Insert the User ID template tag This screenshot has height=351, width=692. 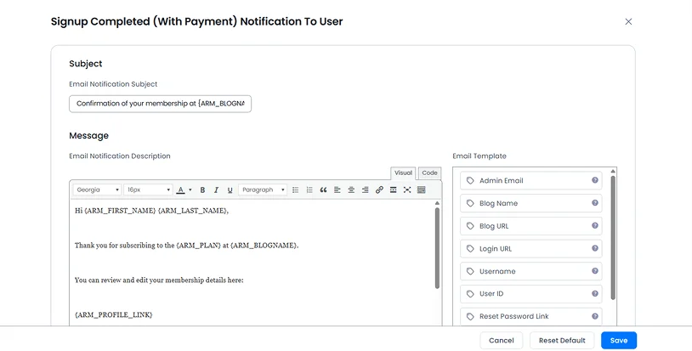click(531, 294)
